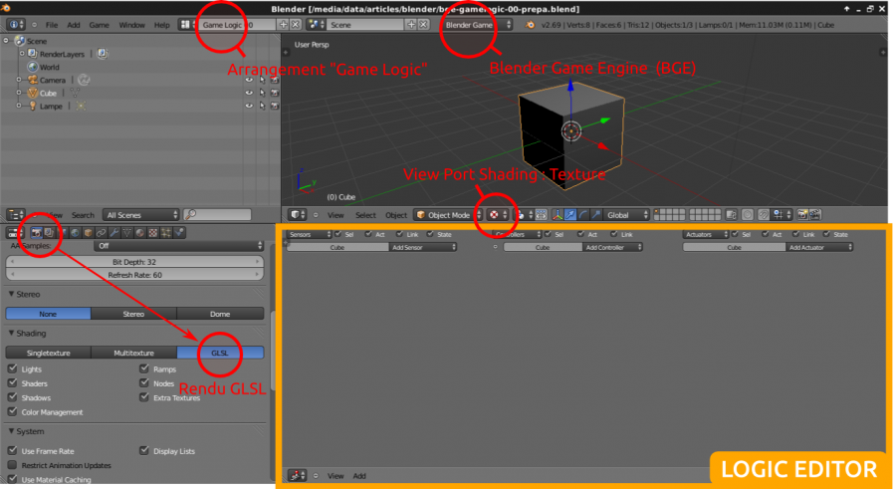The width and height of the screenshot is (896, 489).
Task: Choose Singletexture shading mode
Action: (x=48, y=353)
